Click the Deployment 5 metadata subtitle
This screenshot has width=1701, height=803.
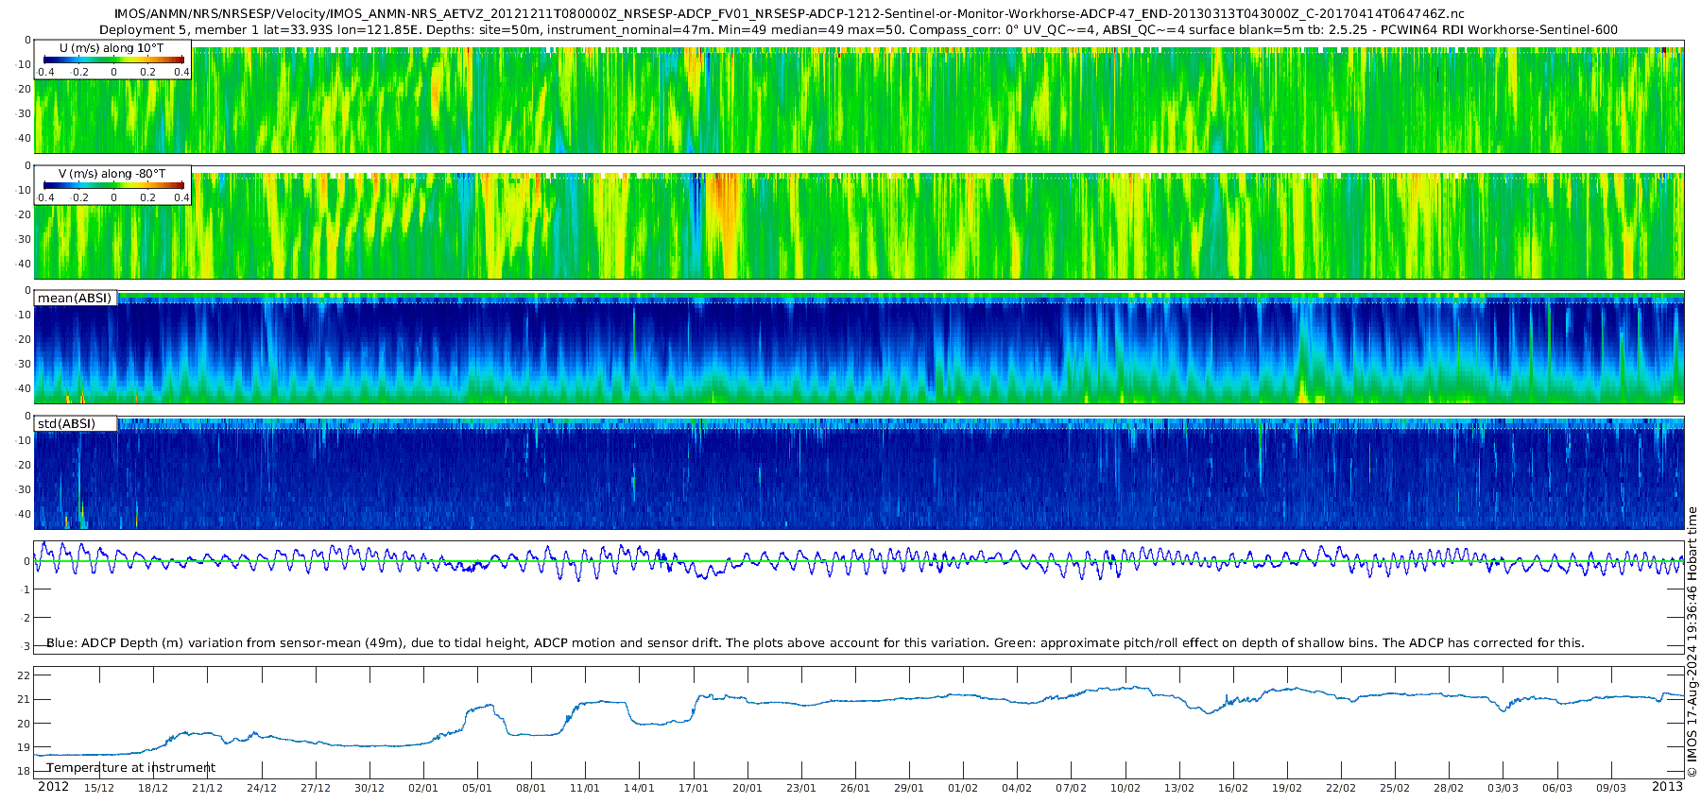click(x=858, y=30)
